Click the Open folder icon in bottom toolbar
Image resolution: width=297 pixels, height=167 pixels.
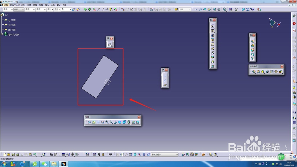tap(9, 155)
